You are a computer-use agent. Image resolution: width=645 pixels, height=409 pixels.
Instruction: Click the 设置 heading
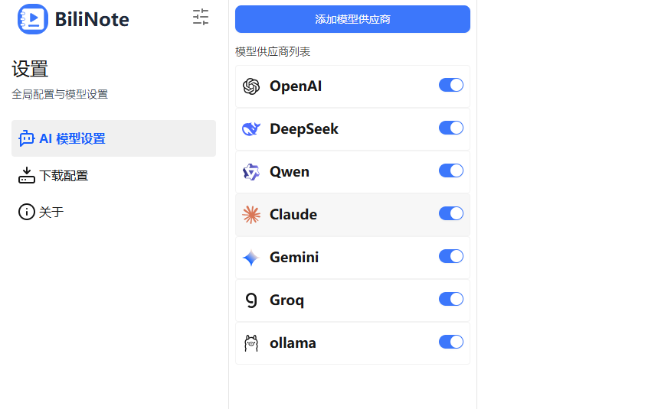click(30, 69)
